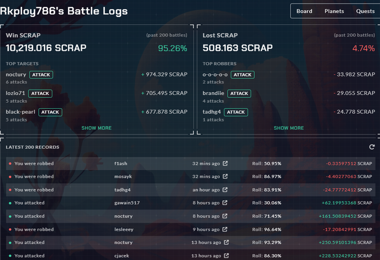
Task: Click the -29.055 SCRAP amount
Action: [x=354, y=93]
